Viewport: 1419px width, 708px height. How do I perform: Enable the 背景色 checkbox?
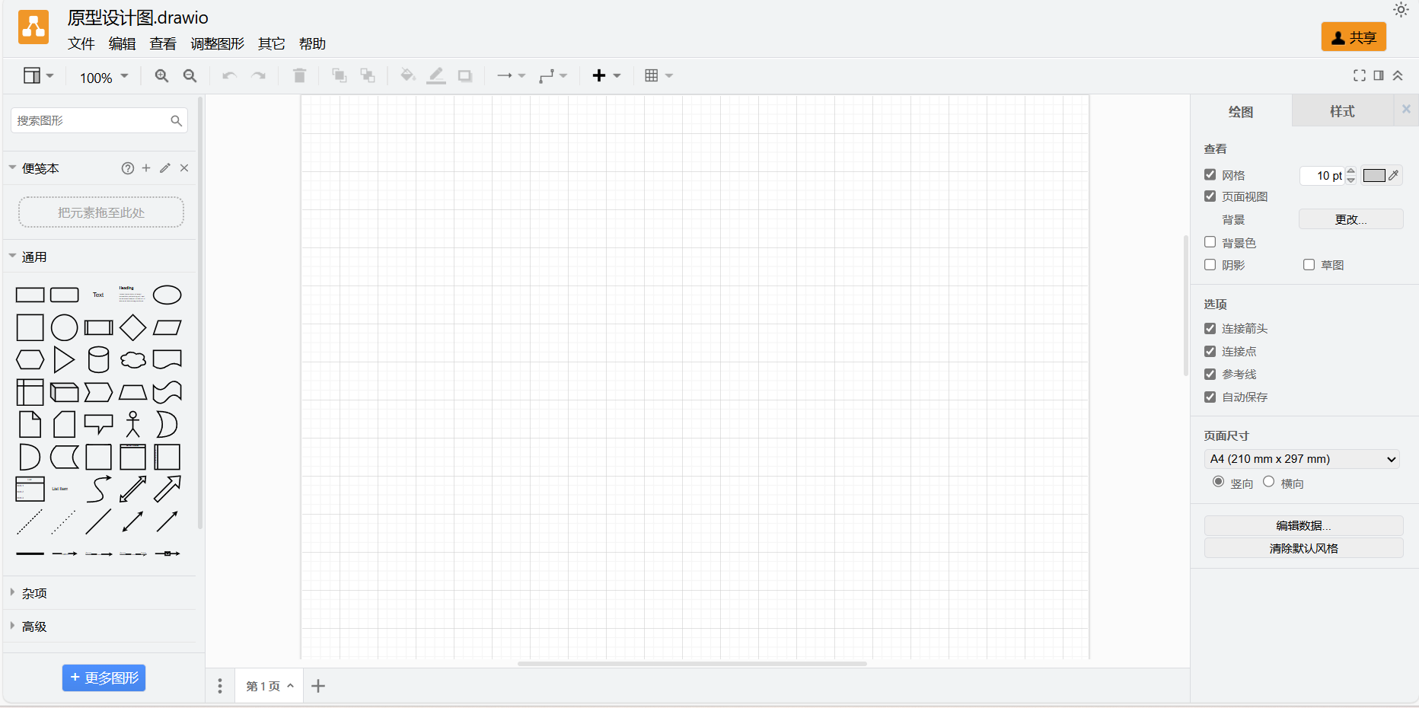pyautogui.click(x=1210, y=241)
